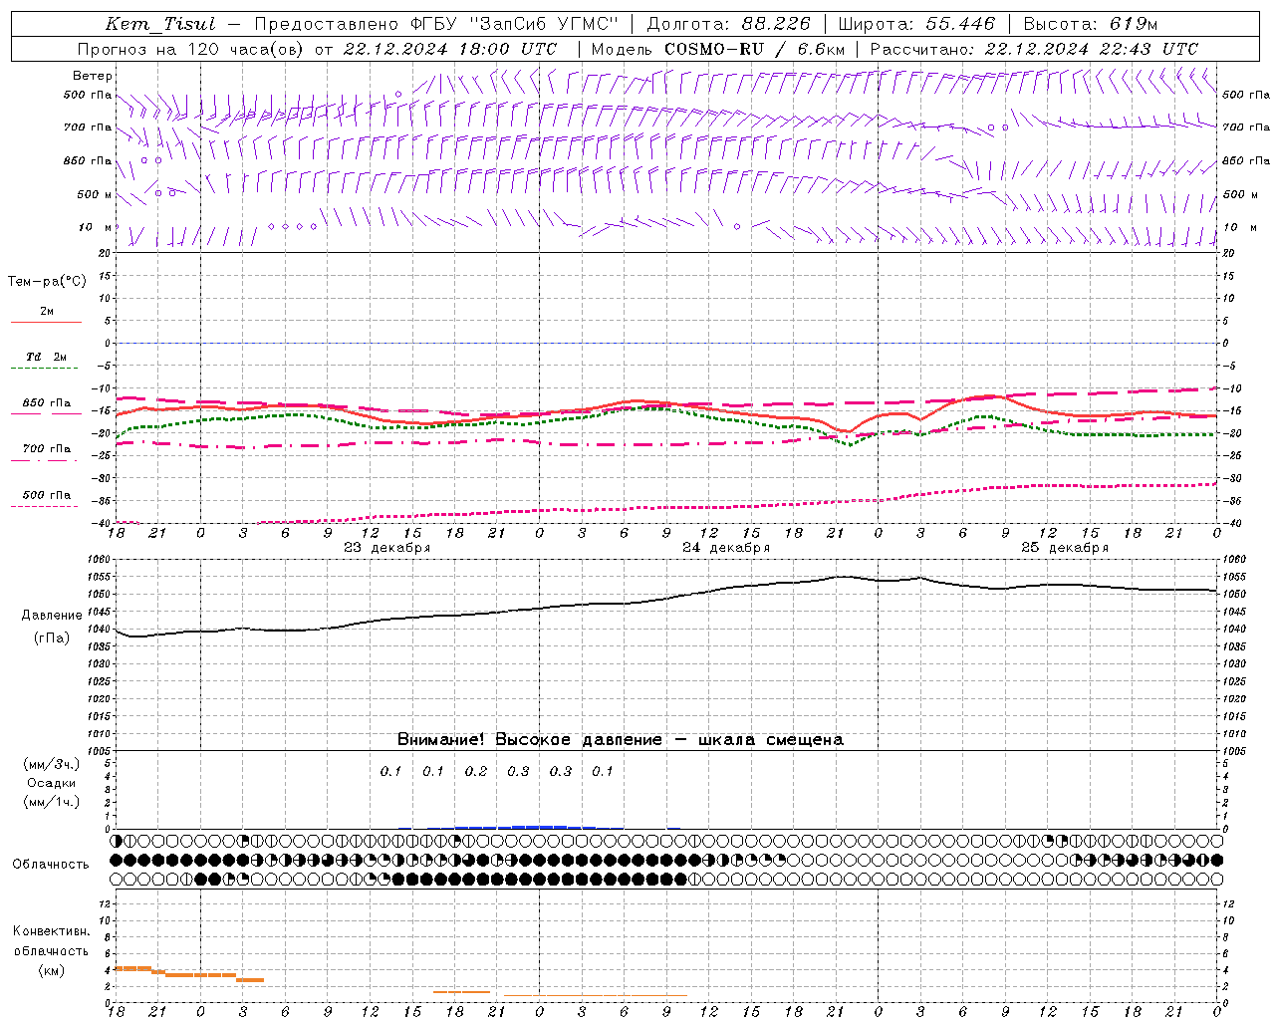Click the Td 2м dew point legend entry
The image size is (1275, 1020).
[46, 357]
